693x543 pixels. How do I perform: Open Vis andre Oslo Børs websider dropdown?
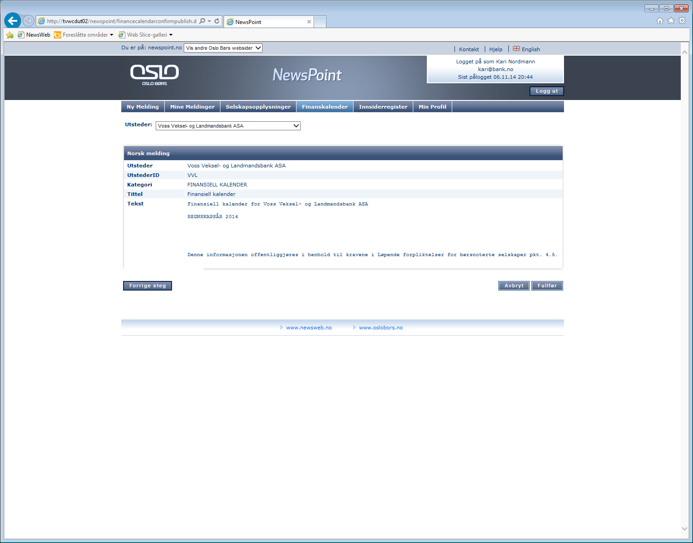coord(223,48)
